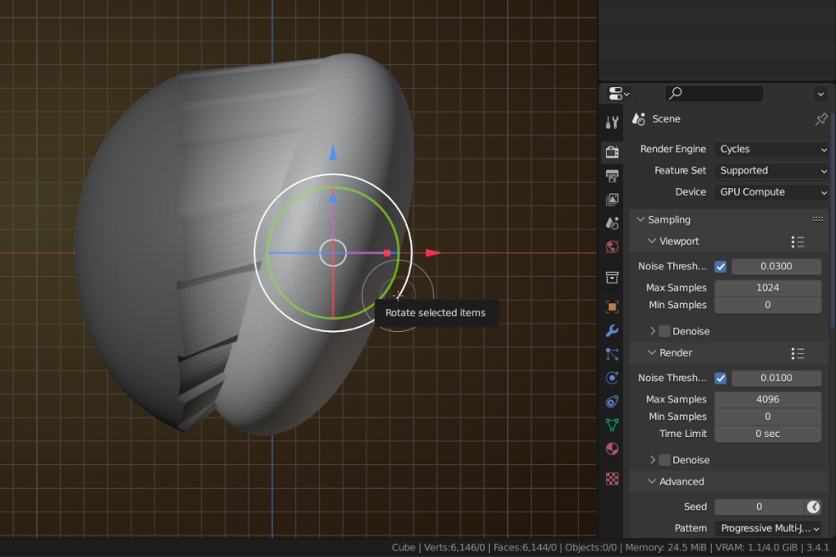This screenshot has height=557, width=836.
Task: Collapse the Render subpanel
Action: (652, 352)
